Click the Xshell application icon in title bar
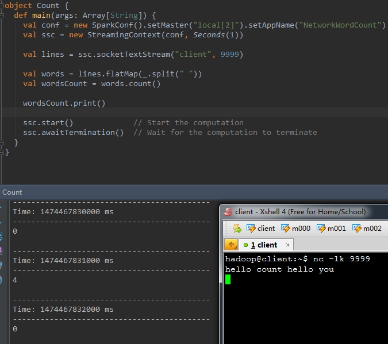Viewport: 388px width, 344px height. (x=228, y=212)
